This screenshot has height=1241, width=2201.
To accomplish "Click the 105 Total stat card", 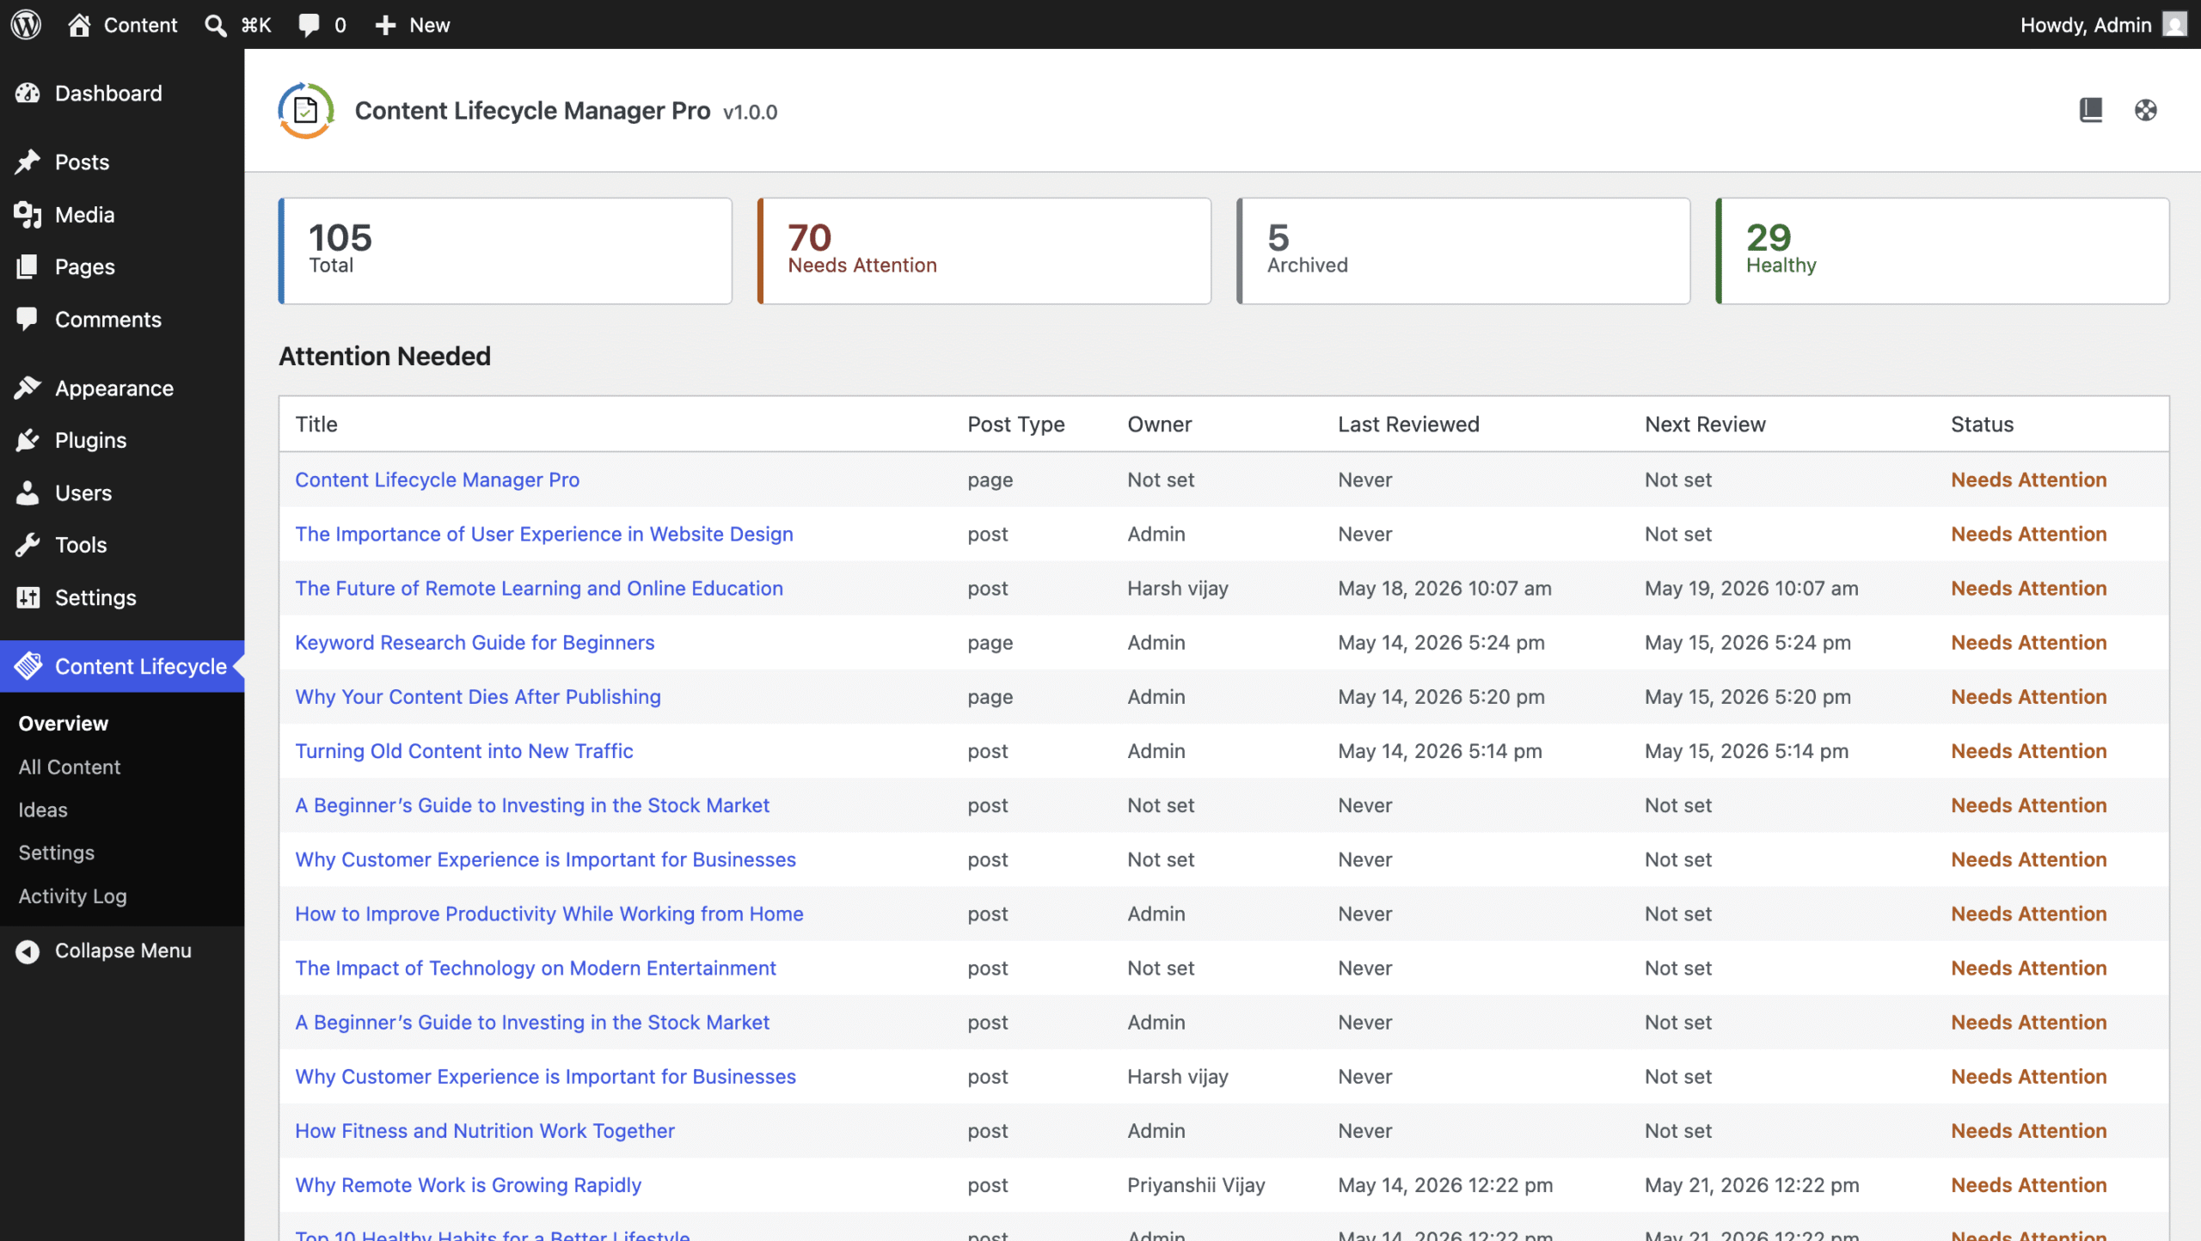I will pyautogui.click(x=505, y=251).
